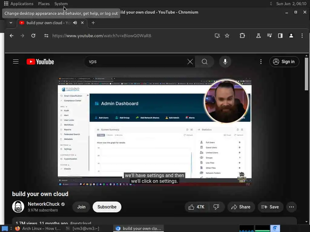Open the YouTube hamburger guide menu
The width and height of the screenshot is (310, 232).
coord(16,62)
